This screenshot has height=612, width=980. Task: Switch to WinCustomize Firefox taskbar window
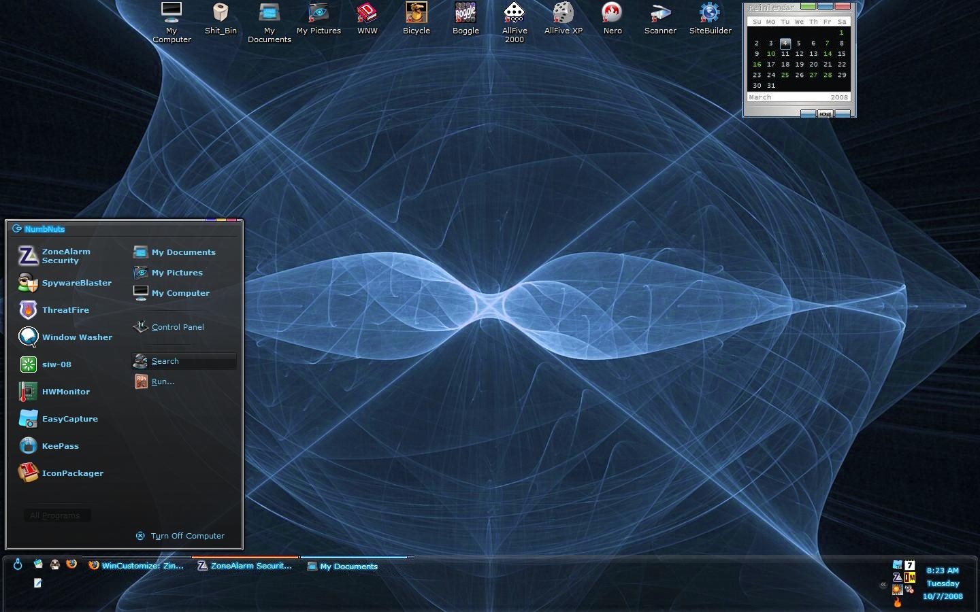137,566
